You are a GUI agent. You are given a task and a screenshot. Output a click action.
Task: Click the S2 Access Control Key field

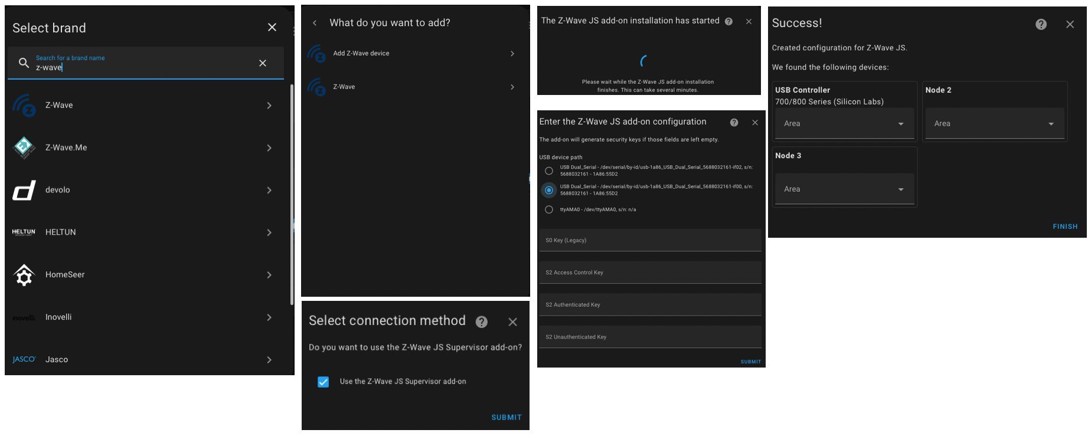[x=650, y=273]
